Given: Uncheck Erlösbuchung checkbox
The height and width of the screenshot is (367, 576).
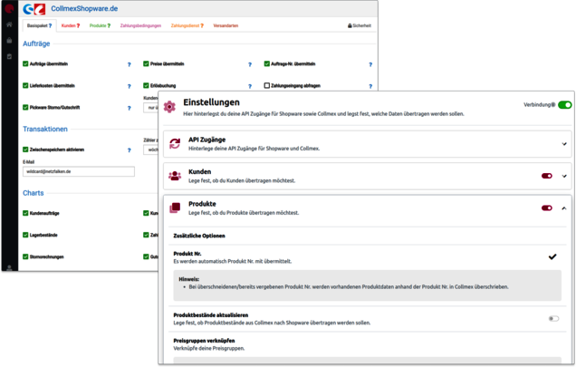Looking at the screenshot, I should [x=146, y=85].
